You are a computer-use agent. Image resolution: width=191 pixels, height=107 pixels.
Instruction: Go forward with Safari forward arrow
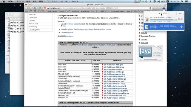pyautogui.click(x=30, y=8)
